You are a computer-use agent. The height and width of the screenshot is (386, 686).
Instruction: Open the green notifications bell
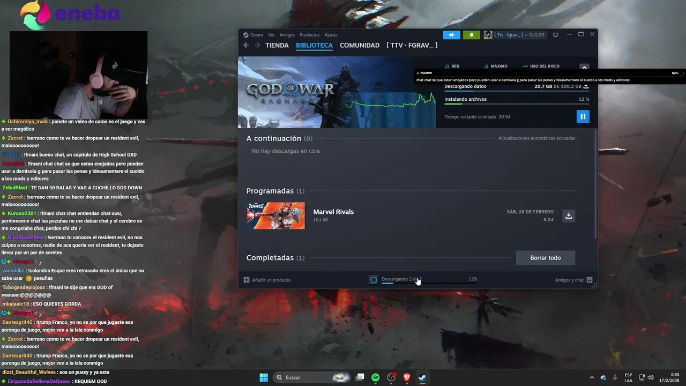tap(472, 35)
